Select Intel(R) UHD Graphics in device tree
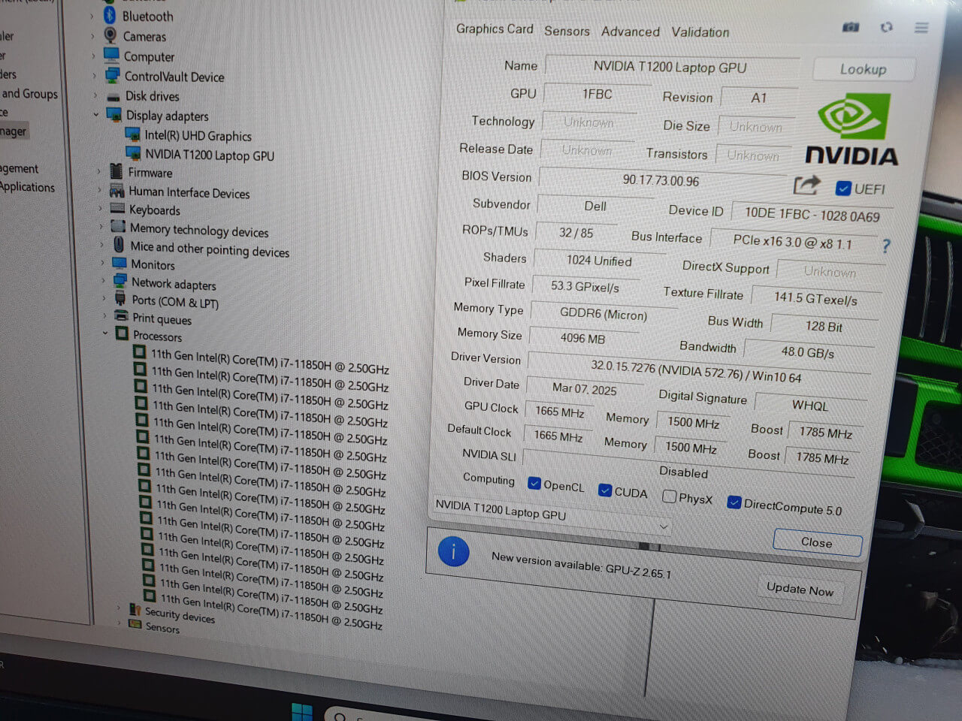This screenshot has width=962, height=721. (198, 136)
